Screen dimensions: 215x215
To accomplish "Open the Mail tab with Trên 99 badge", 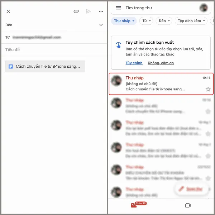I will pyautogui.click(x=138, y=205).
